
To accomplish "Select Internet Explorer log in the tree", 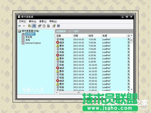I will click(x=33, y=43).
